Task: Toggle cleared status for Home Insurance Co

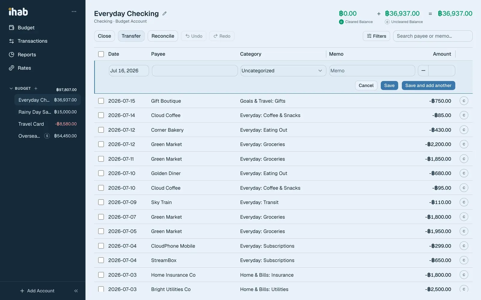Action: point(464,275)
